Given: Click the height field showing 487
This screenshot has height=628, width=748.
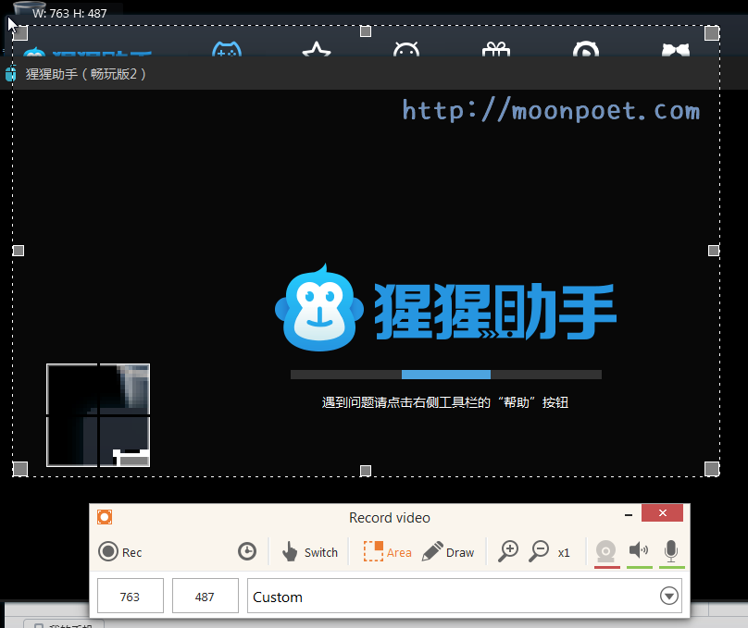Looking at the screenshot, I should [x=205, y=597].
